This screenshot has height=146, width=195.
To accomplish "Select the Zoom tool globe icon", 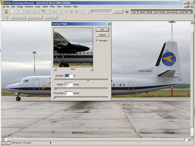I will pyautogui.click(x=6, y=18).
